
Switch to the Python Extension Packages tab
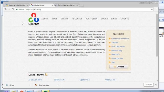66,5
